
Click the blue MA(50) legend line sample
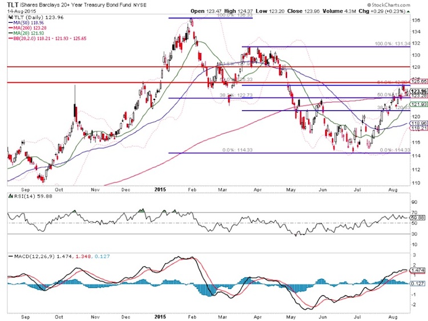pos(11,23)
